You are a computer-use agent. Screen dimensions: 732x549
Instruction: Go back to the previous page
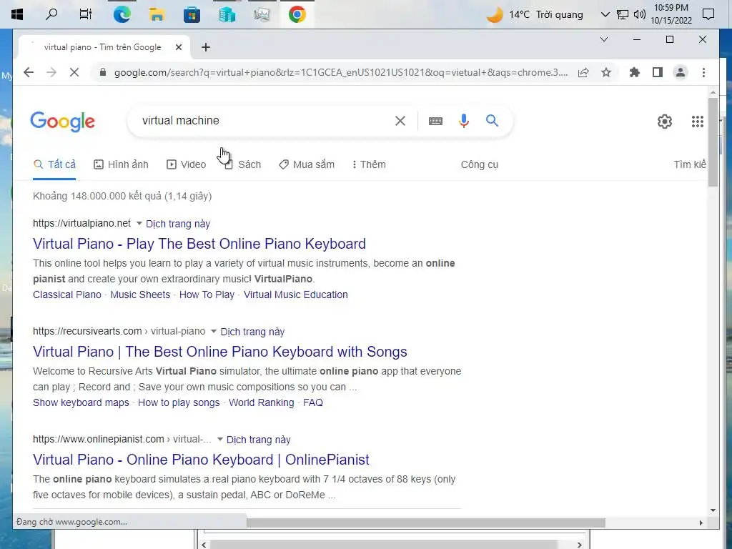pyautogui.click(x=29, y=72)
